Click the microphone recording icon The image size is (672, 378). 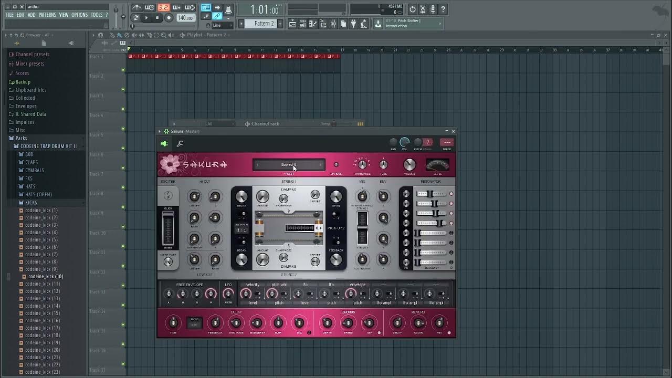pyautogui.click(x=433, y=9)
